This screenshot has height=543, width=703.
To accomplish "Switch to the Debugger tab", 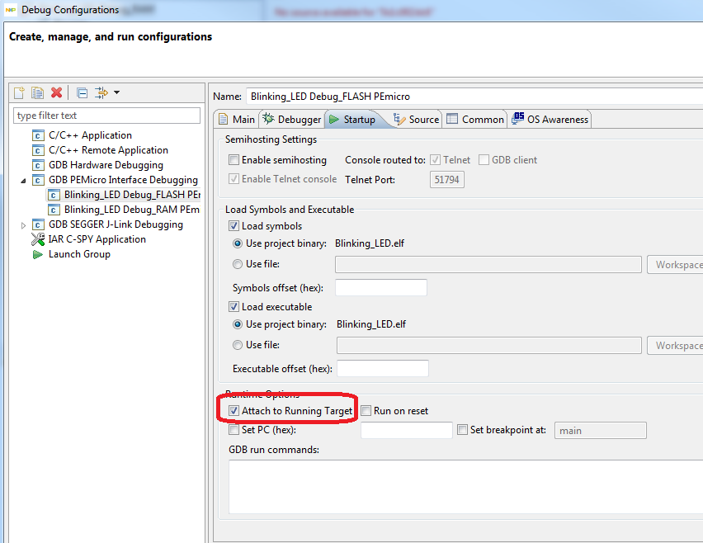I will coord(292,120).
